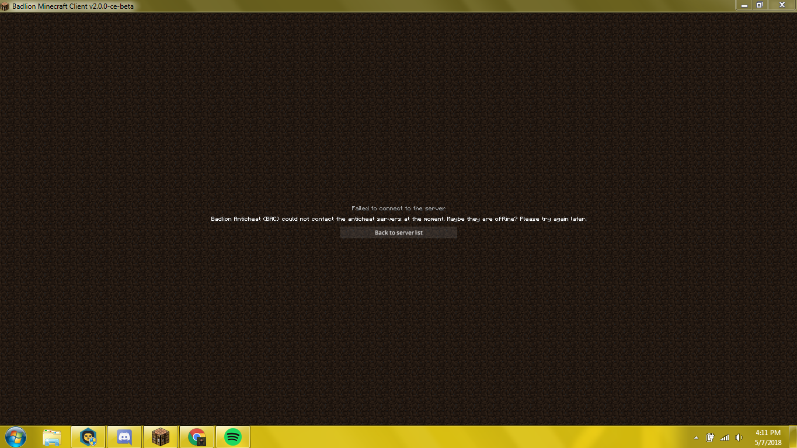Click the Show desktop strip in the taskbar
This screenshot has width=797, height=448.
pyautogui.click(x=793, y=437)
